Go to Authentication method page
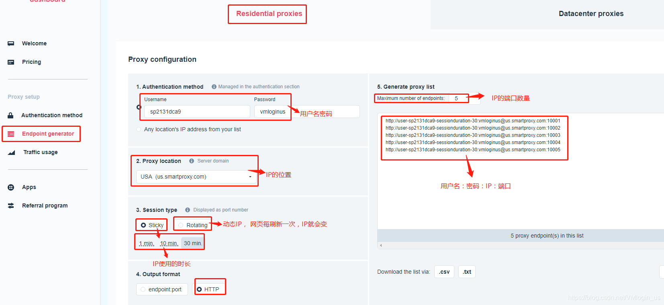 coord(52,115)
